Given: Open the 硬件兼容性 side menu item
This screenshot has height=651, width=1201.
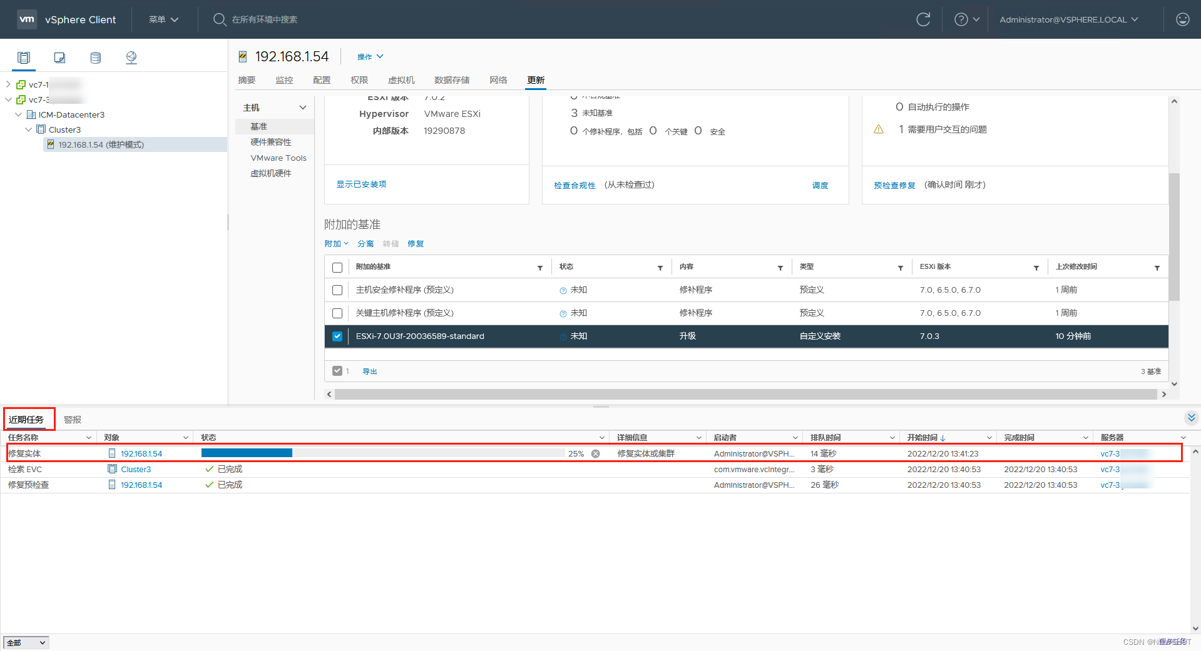Looking at the screenshot, I should coord(271,142).
